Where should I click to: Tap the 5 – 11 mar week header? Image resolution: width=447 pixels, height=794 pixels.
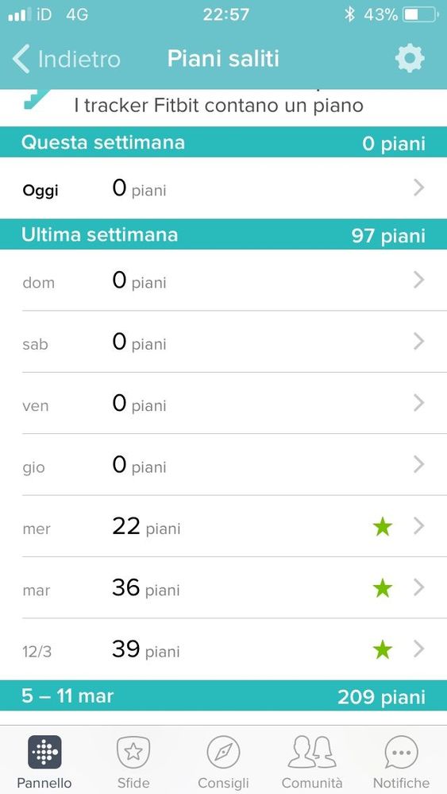[x=224, y=695]
